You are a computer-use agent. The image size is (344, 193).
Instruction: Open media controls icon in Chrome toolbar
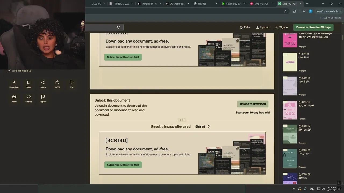304,11
